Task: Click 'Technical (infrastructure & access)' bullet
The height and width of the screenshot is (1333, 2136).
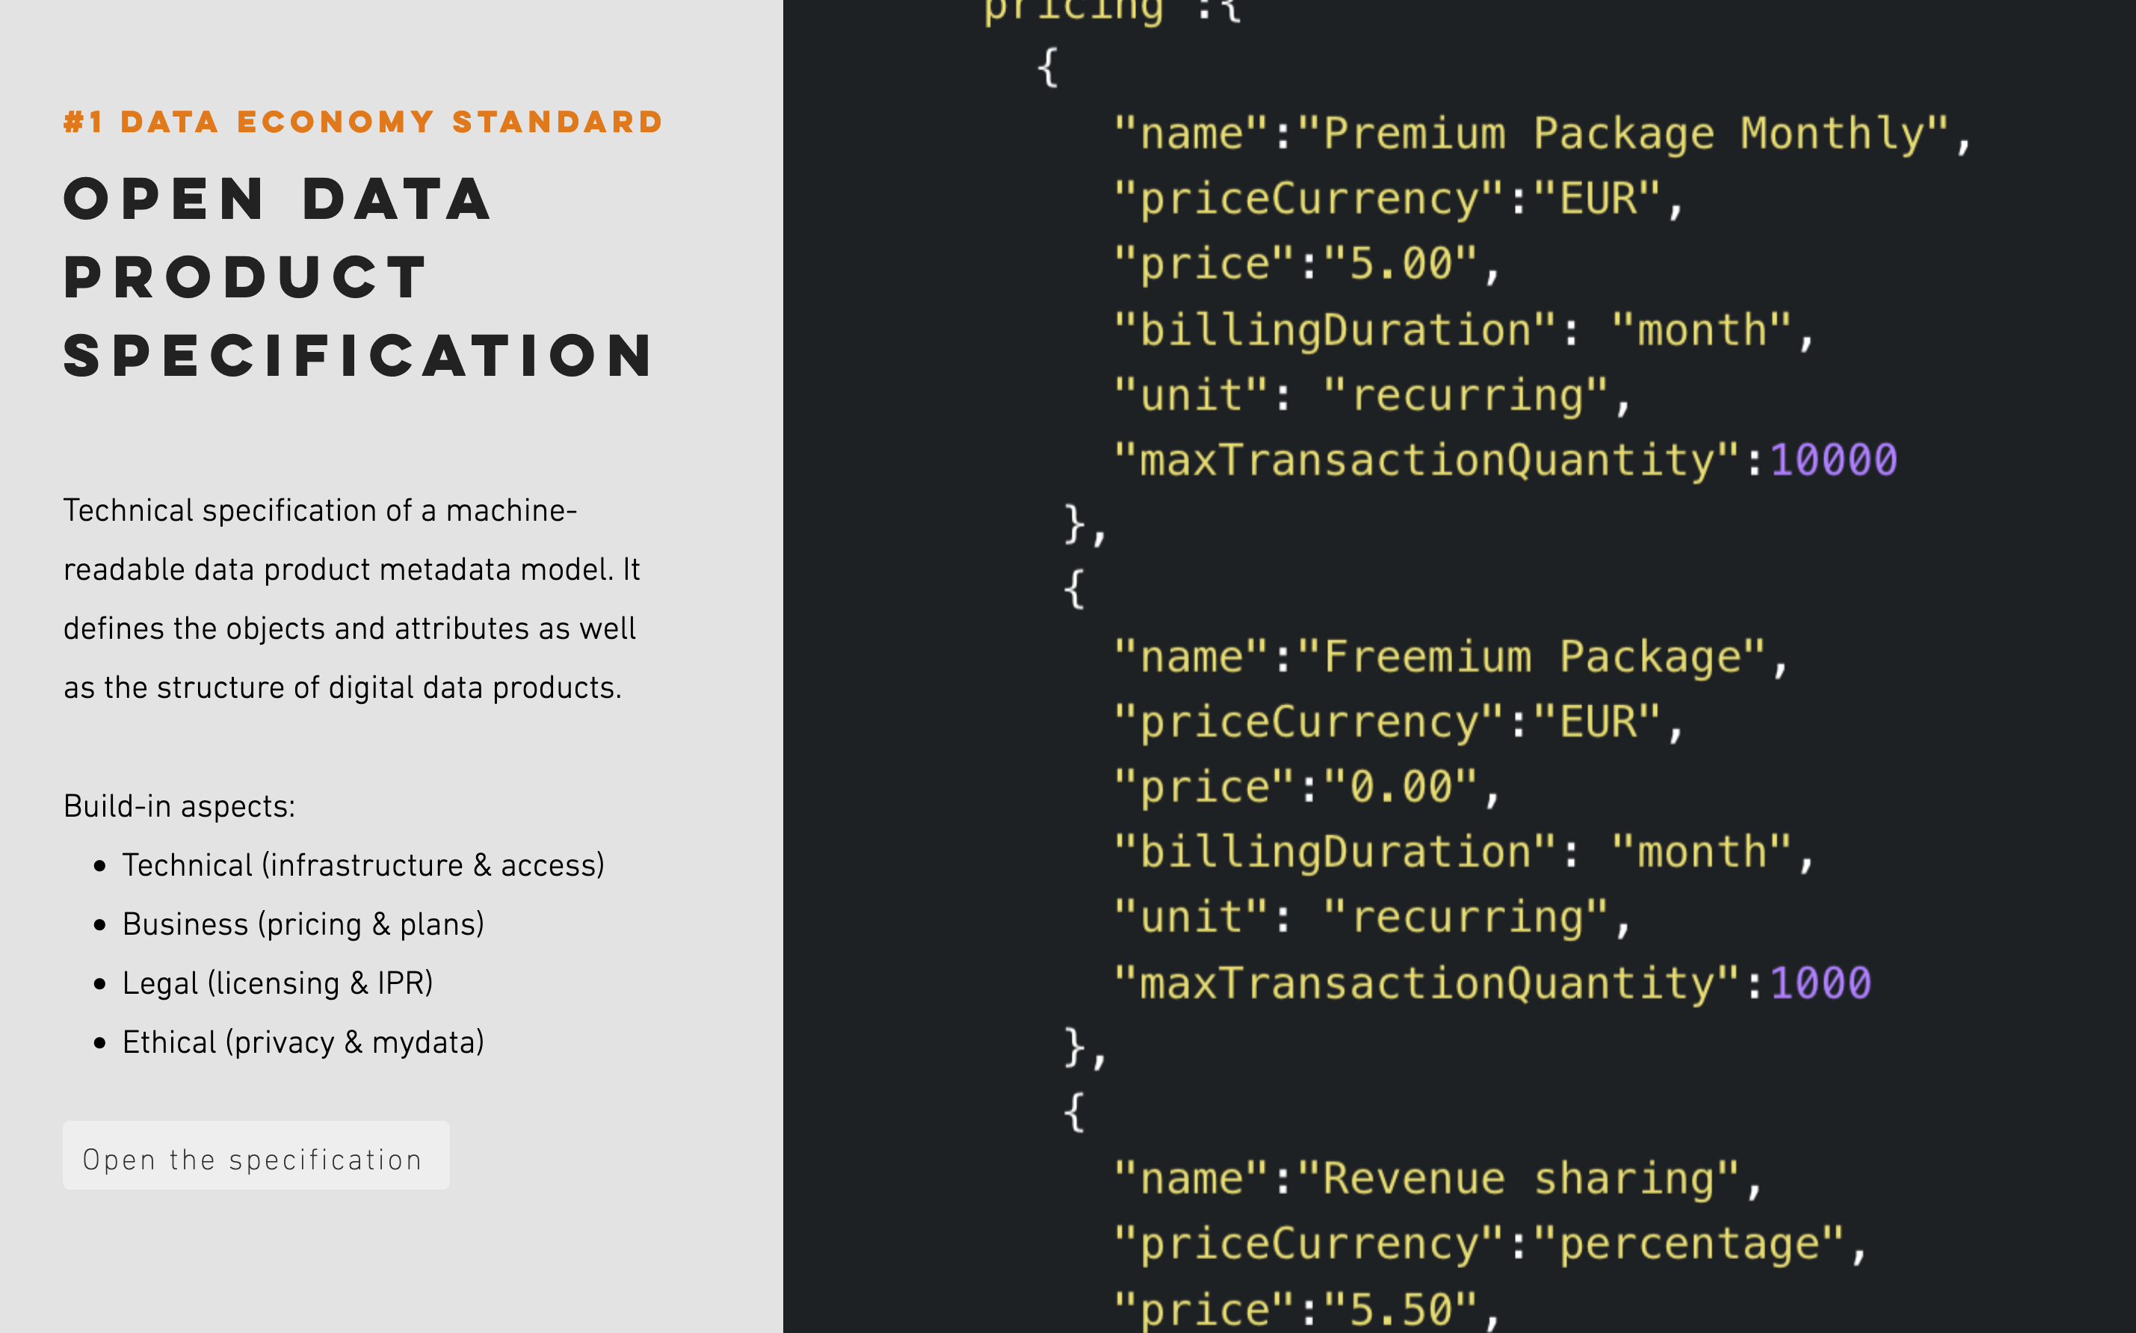Action: point(362,865)
